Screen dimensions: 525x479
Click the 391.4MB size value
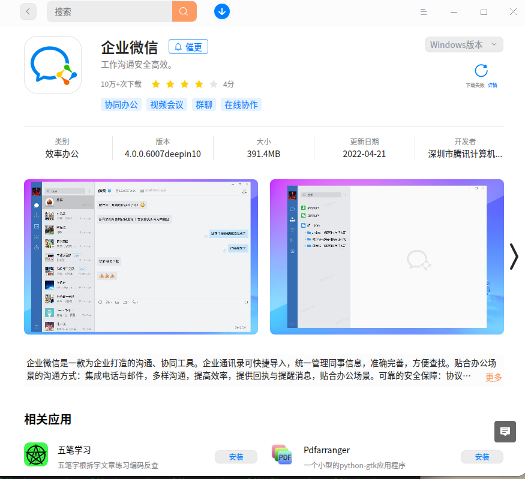point(263,154)
